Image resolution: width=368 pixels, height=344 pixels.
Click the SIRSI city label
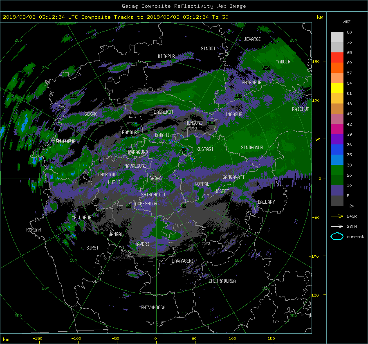pos(92,248)
